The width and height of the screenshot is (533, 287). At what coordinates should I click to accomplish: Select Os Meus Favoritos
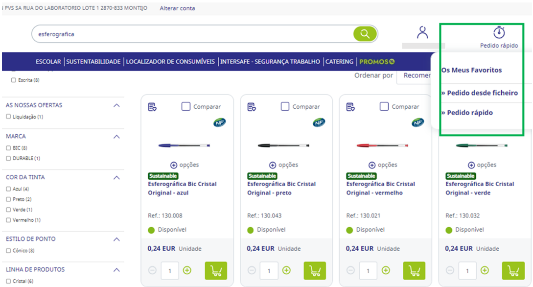471,70
